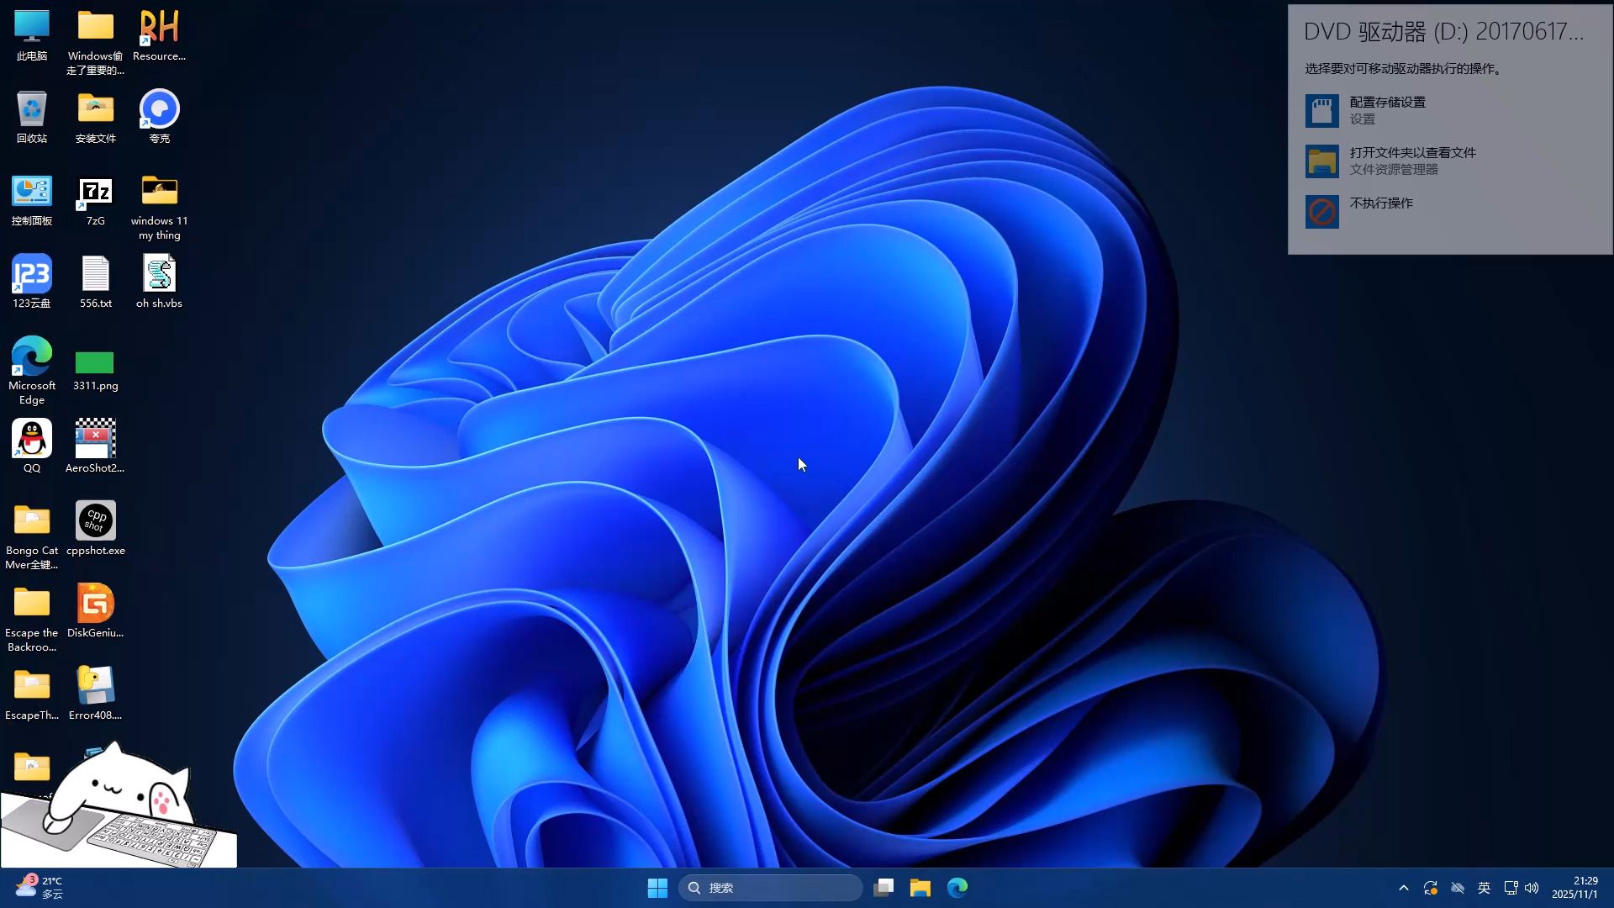
Task: Click the taskbar 搜索 search box
Action: click(x=770, y=888)
